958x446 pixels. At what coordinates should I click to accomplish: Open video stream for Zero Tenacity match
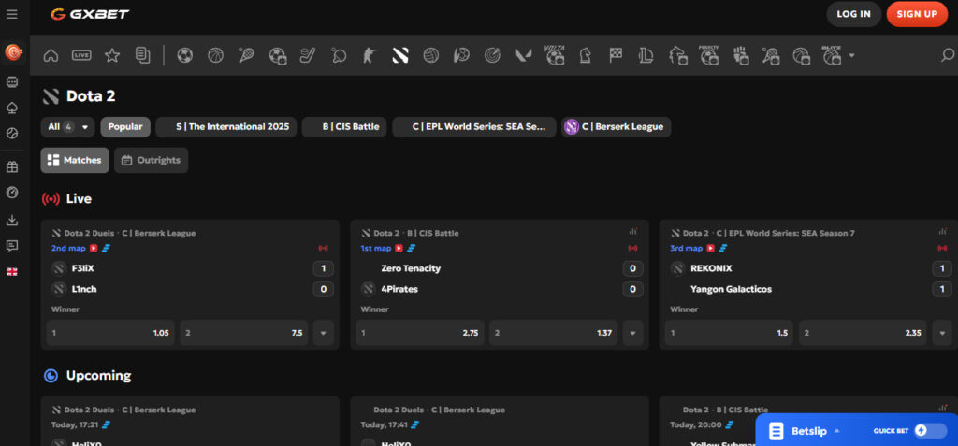(x=399, y=248)
